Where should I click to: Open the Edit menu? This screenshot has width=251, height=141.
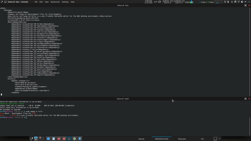pyautogui.click(x=41, y=2)
